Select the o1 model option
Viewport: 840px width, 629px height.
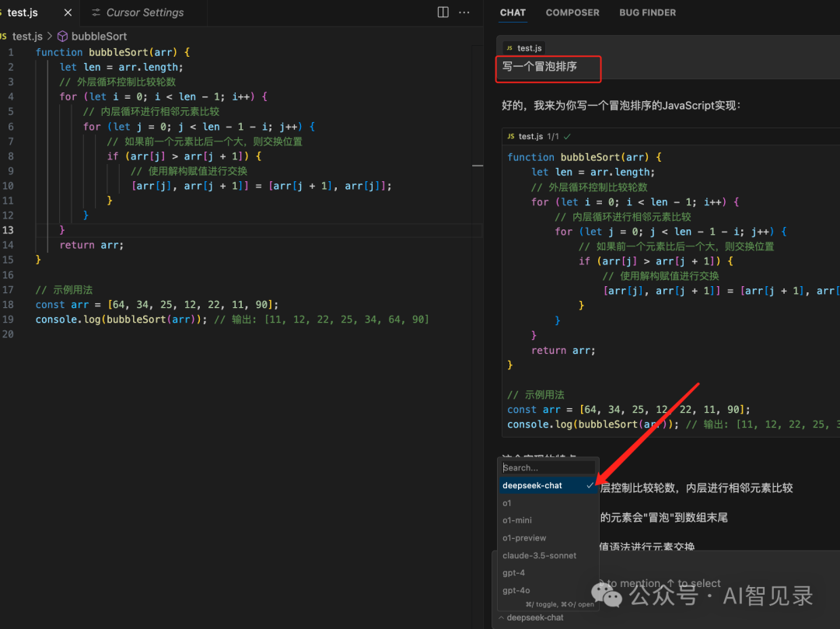tap(507, 503)
